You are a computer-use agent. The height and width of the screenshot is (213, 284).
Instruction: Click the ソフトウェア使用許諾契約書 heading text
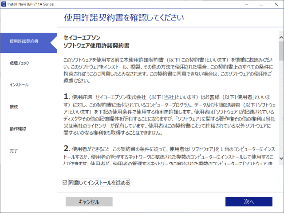(96, 45)
